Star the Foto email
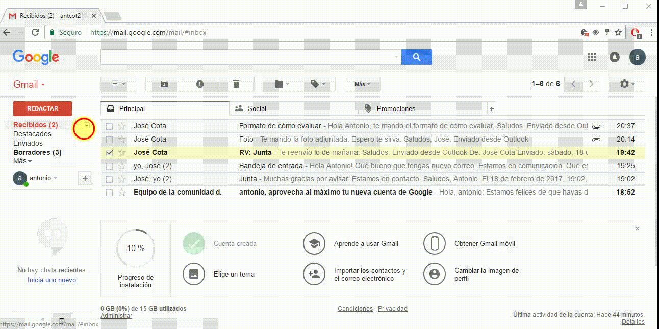The width and height of the screenshot is (659, 329). coord(122,139)
